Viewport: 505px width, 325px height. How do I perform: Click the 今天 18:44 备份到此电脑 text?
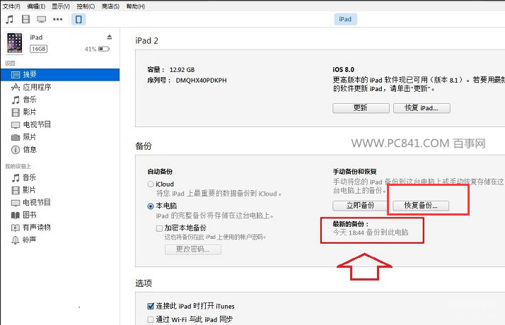(371, 232)
